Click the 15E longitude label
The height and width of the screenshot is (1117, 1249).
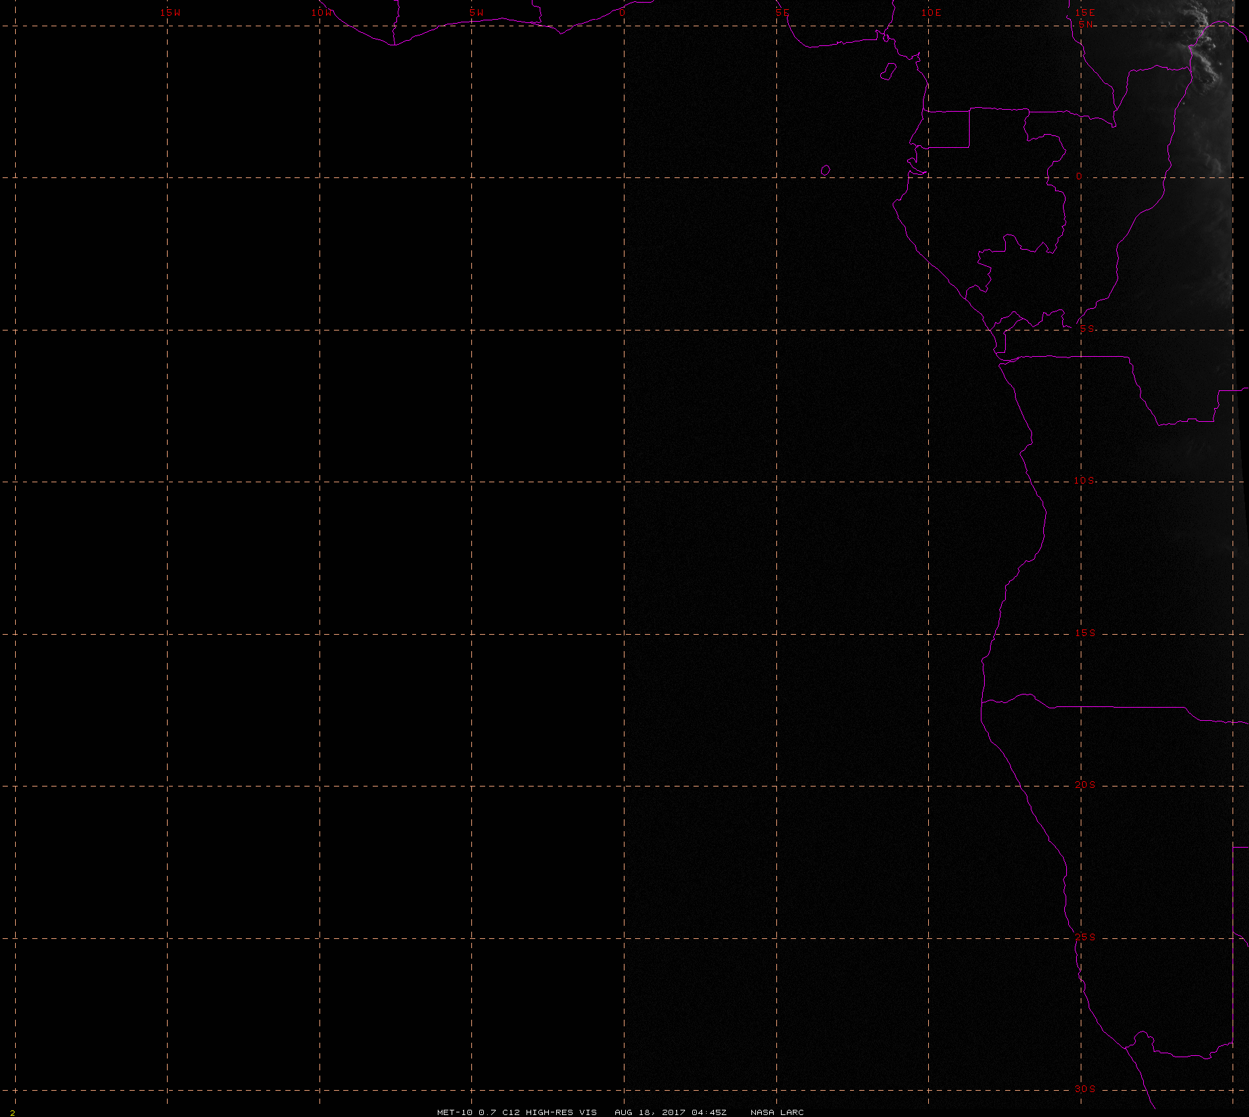pos(1085,12)
